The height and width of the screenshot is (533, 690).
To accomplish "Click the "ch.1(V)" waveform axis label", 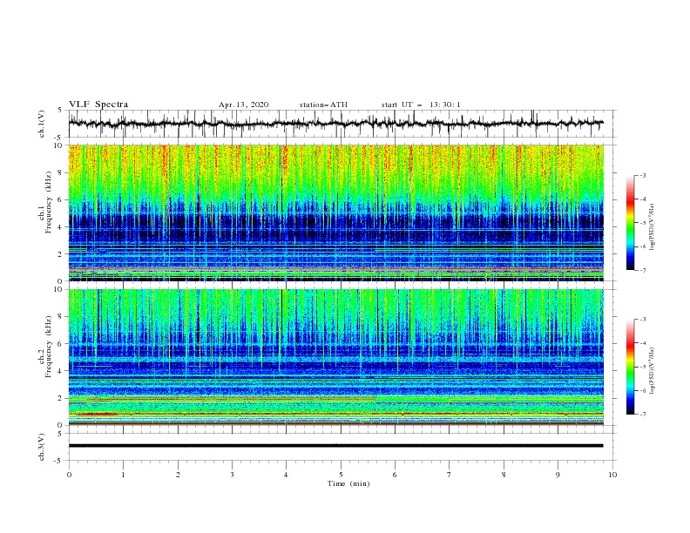I will click(42, 124).
